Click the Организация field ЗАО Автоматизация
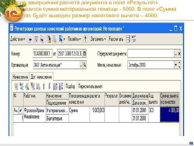194x146 pixels. coord(56,65)
